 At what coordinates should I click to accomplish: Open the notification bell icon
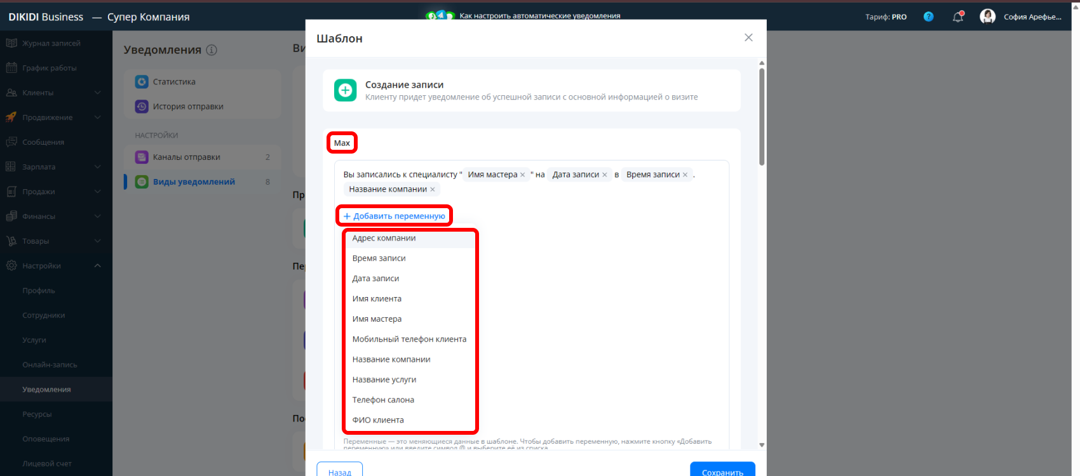[x=958, y=17]
